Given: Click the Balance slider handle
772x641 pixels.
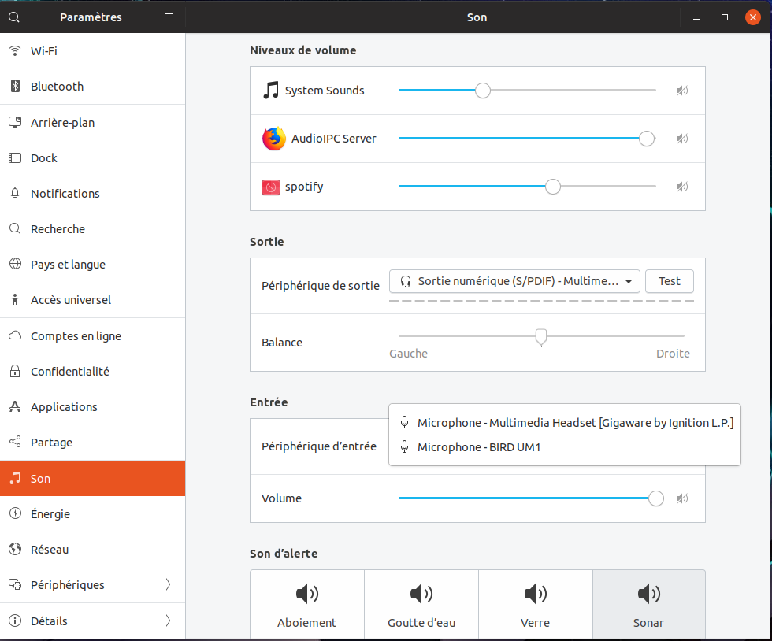Looking at the screenshot, I should (x=541, y=337).
